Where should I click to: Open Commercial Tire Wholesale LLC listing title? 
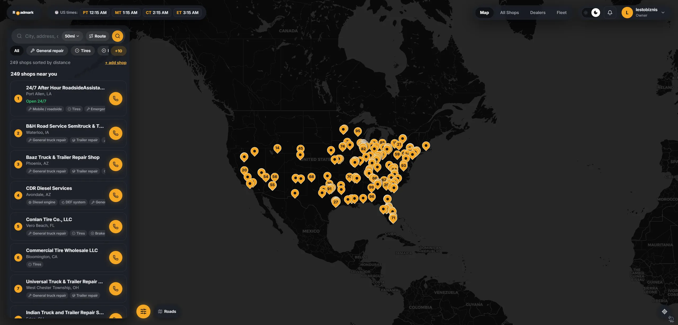[x=62, y=250]
